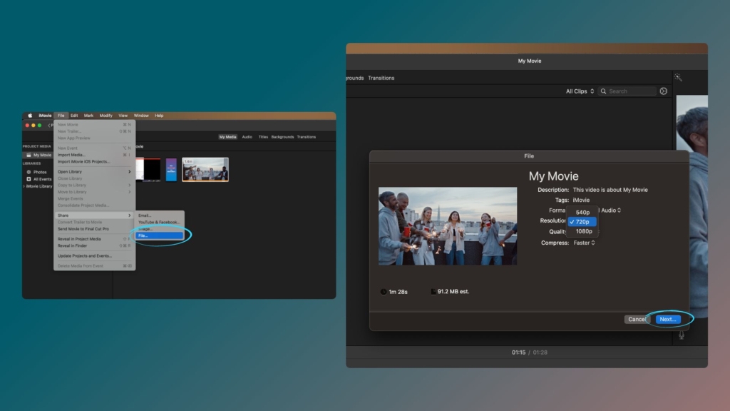Open the Edit menu
The height and width of the screenshot is (411, 730).
coord(74,116)
